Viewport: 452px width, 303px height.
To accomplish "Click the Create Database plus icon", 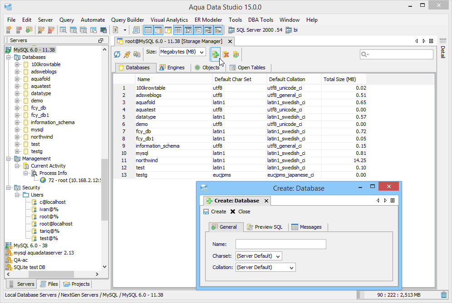I will pos(215,54).
